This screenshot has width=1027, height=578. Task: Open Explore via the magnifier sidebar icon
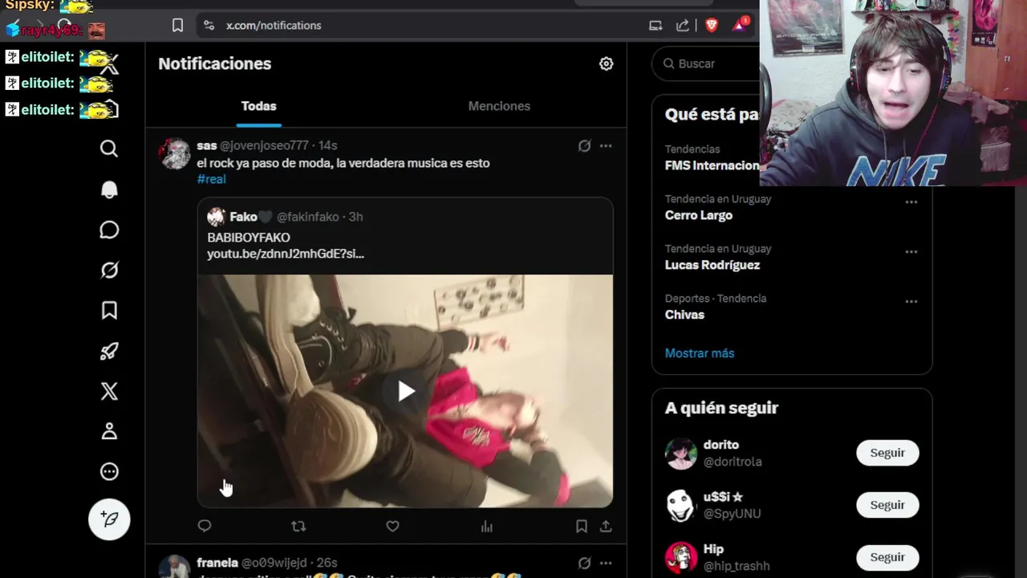pyautogui.click(x=109, y=149)
